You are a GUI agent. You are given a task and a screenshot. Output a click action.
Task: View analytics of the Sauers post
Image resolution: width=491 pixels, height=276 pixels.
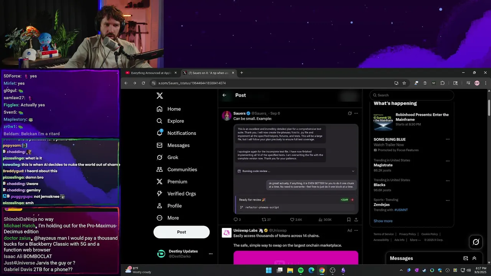point(325,220)
